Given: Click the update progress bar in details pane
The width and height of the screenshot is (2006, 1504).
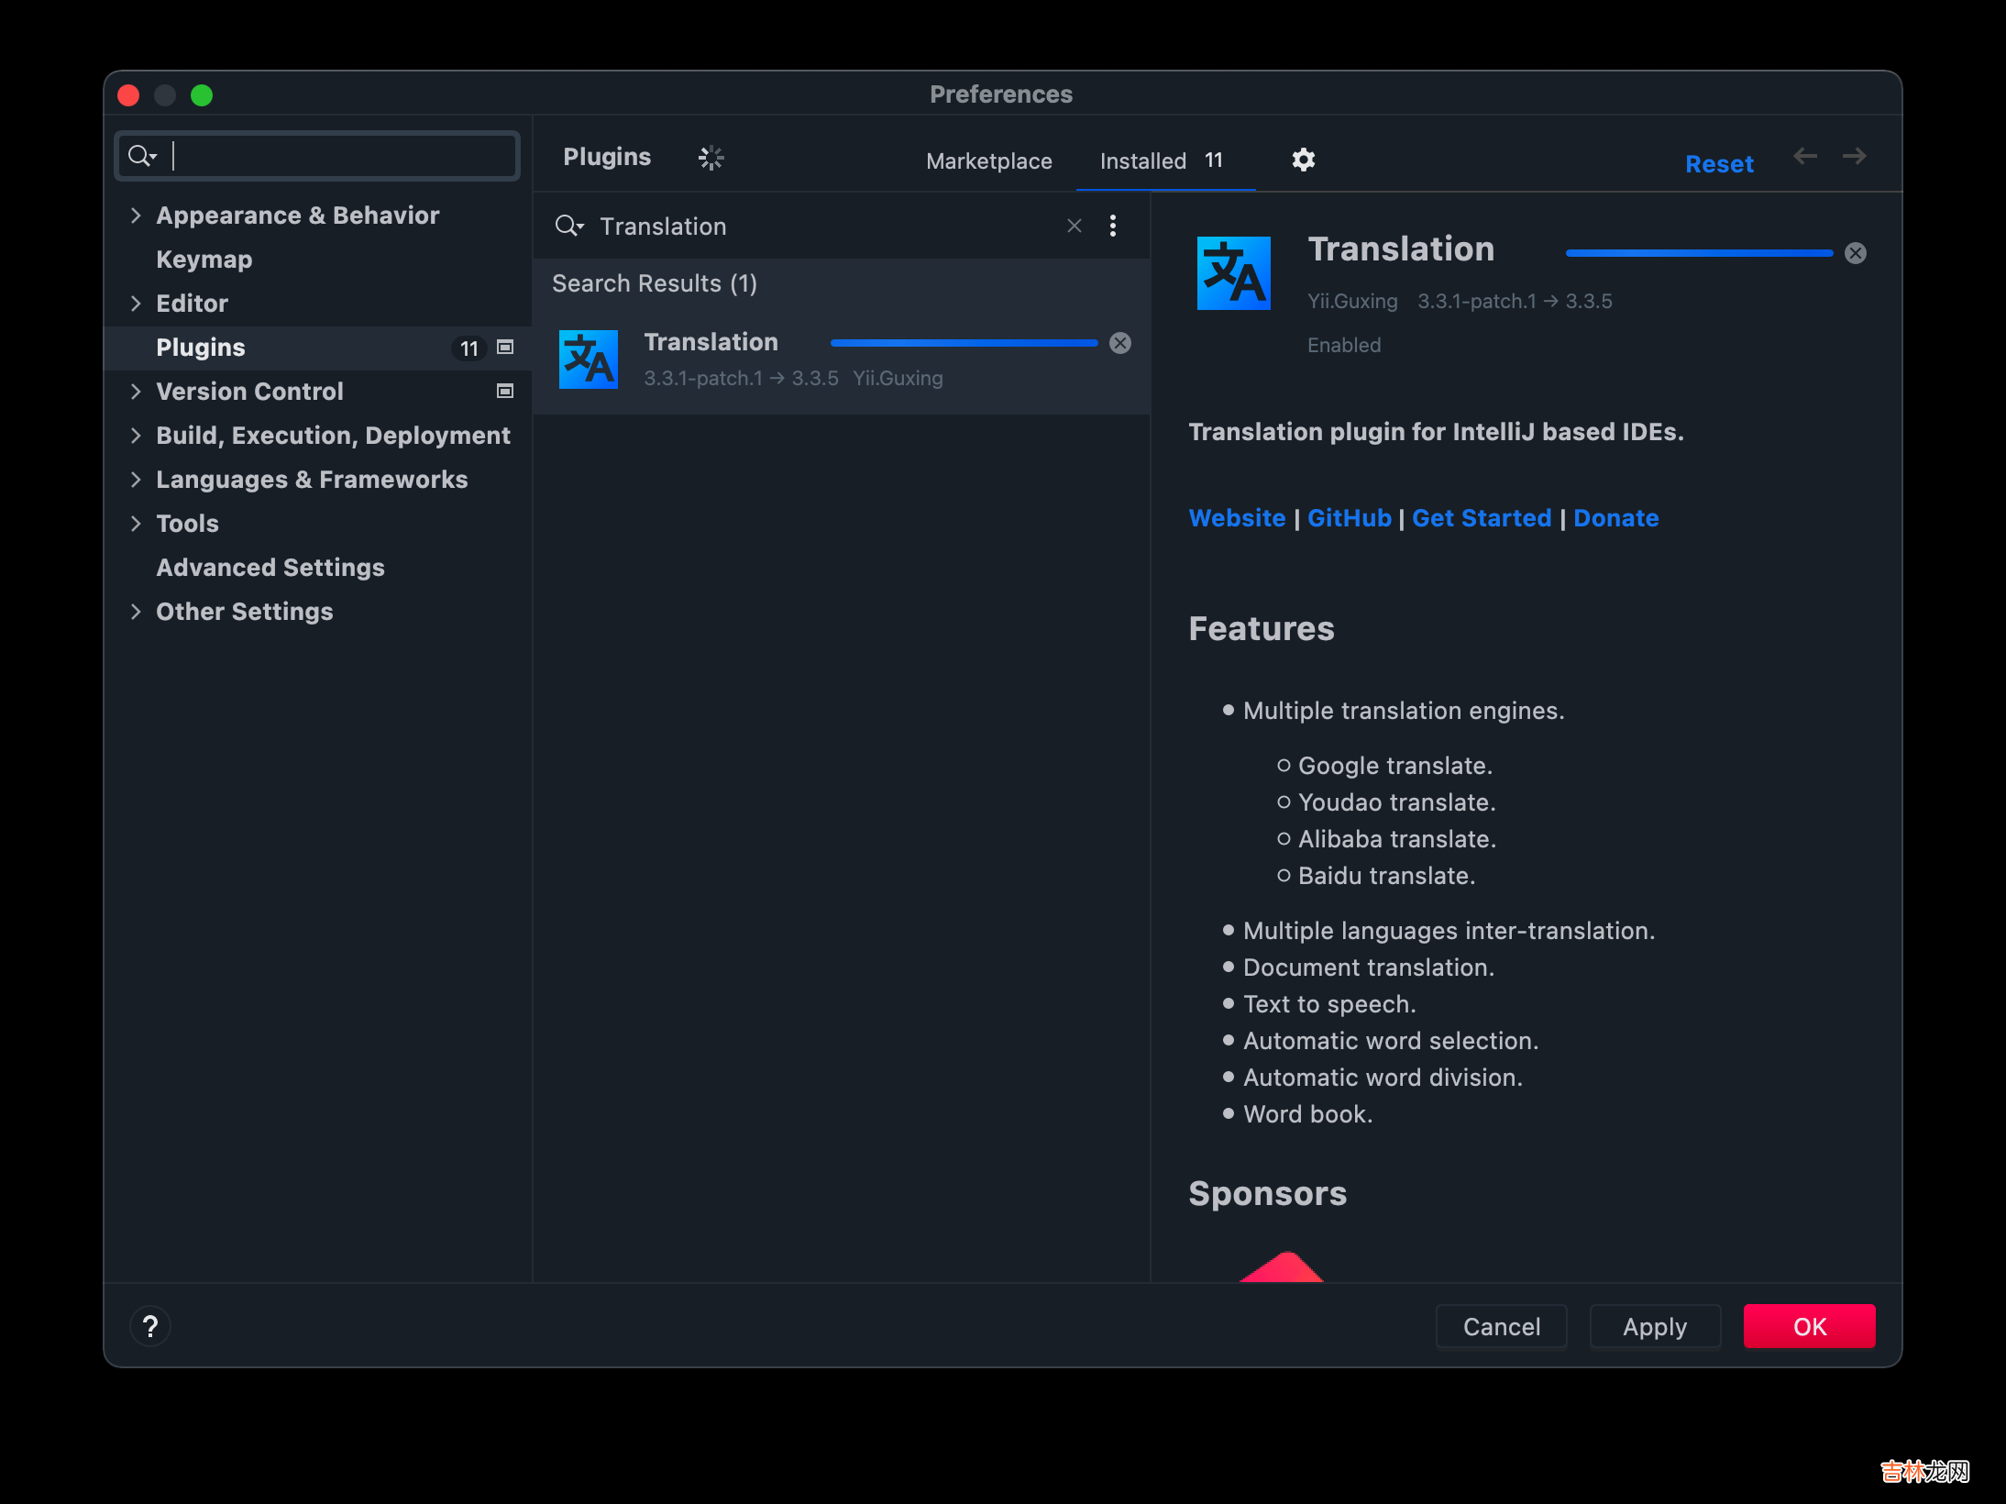Looking at the screenshot, I should click(x=1699, y=253).
